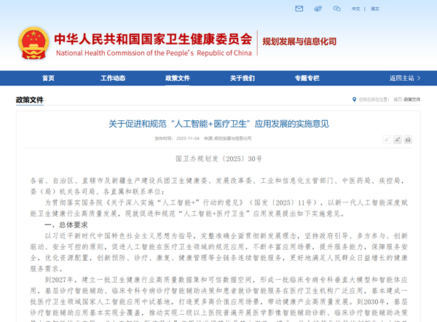Click the article title heading
The width and height of the screenshot is (437, 322).
coord(219,124)
